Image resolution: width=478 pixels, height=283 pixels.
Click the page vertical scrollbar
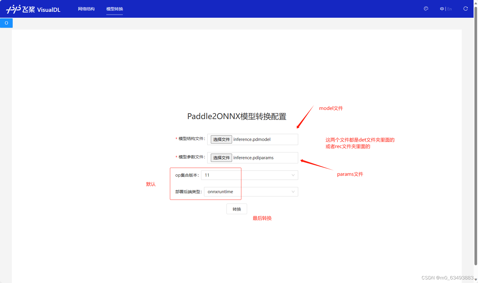pos(476,136)
